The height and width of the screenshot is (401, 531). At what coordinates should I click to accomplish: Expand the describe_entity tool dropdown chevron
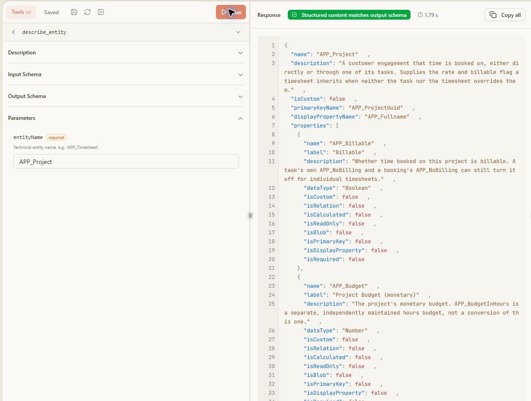(x=238, y=32)
